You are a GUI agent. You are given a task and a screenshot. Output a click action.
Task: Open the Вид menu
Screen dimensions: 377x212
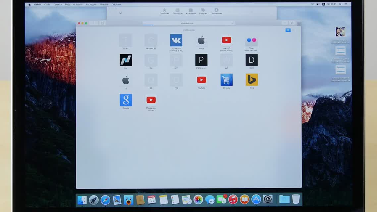[x=67, y=4]
